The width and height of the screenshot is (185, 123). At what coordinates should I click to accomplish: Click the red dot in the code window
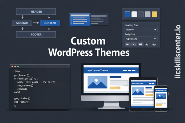(12, 66)
